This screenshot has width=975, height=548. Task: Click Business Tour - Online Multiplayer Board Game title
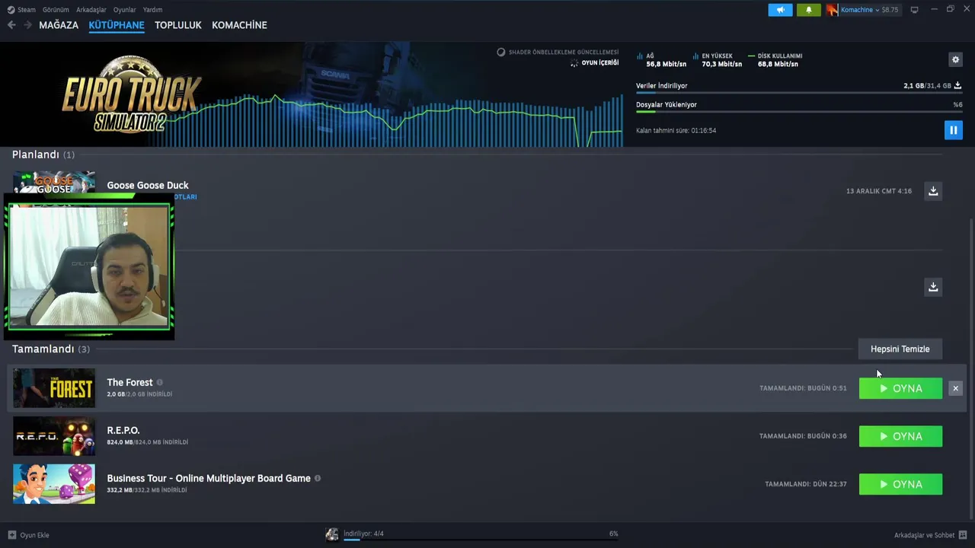pos(209,478)
